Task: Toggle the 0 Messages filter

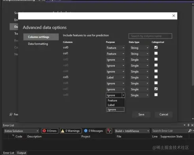Action: [93, 131]
